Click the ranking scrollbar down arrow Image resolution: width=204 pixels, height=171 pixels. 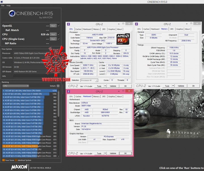click(x=59, y=156)
